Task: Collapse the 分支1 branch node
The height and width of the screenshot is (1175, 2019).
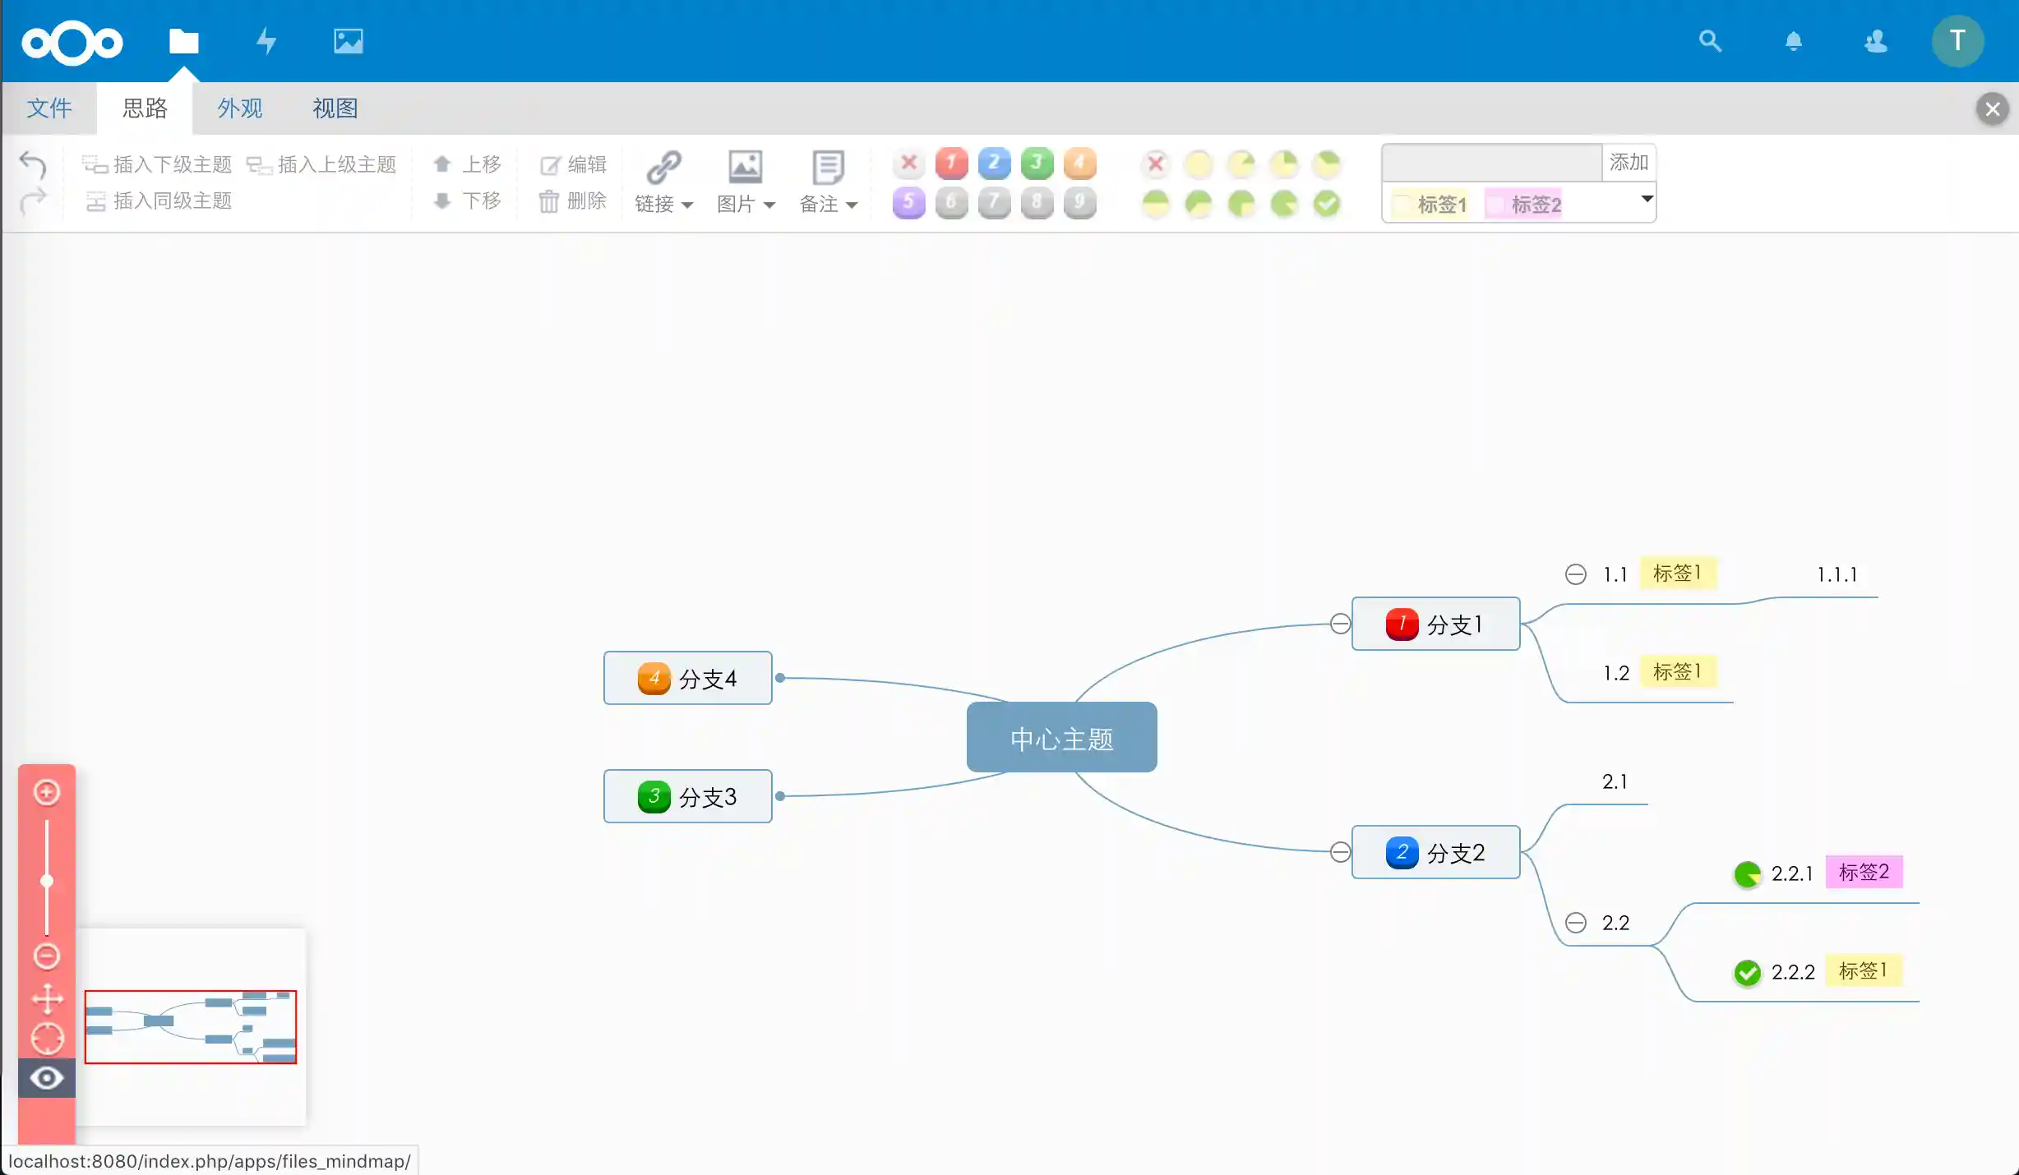Action: click(x=1340, y=623)
